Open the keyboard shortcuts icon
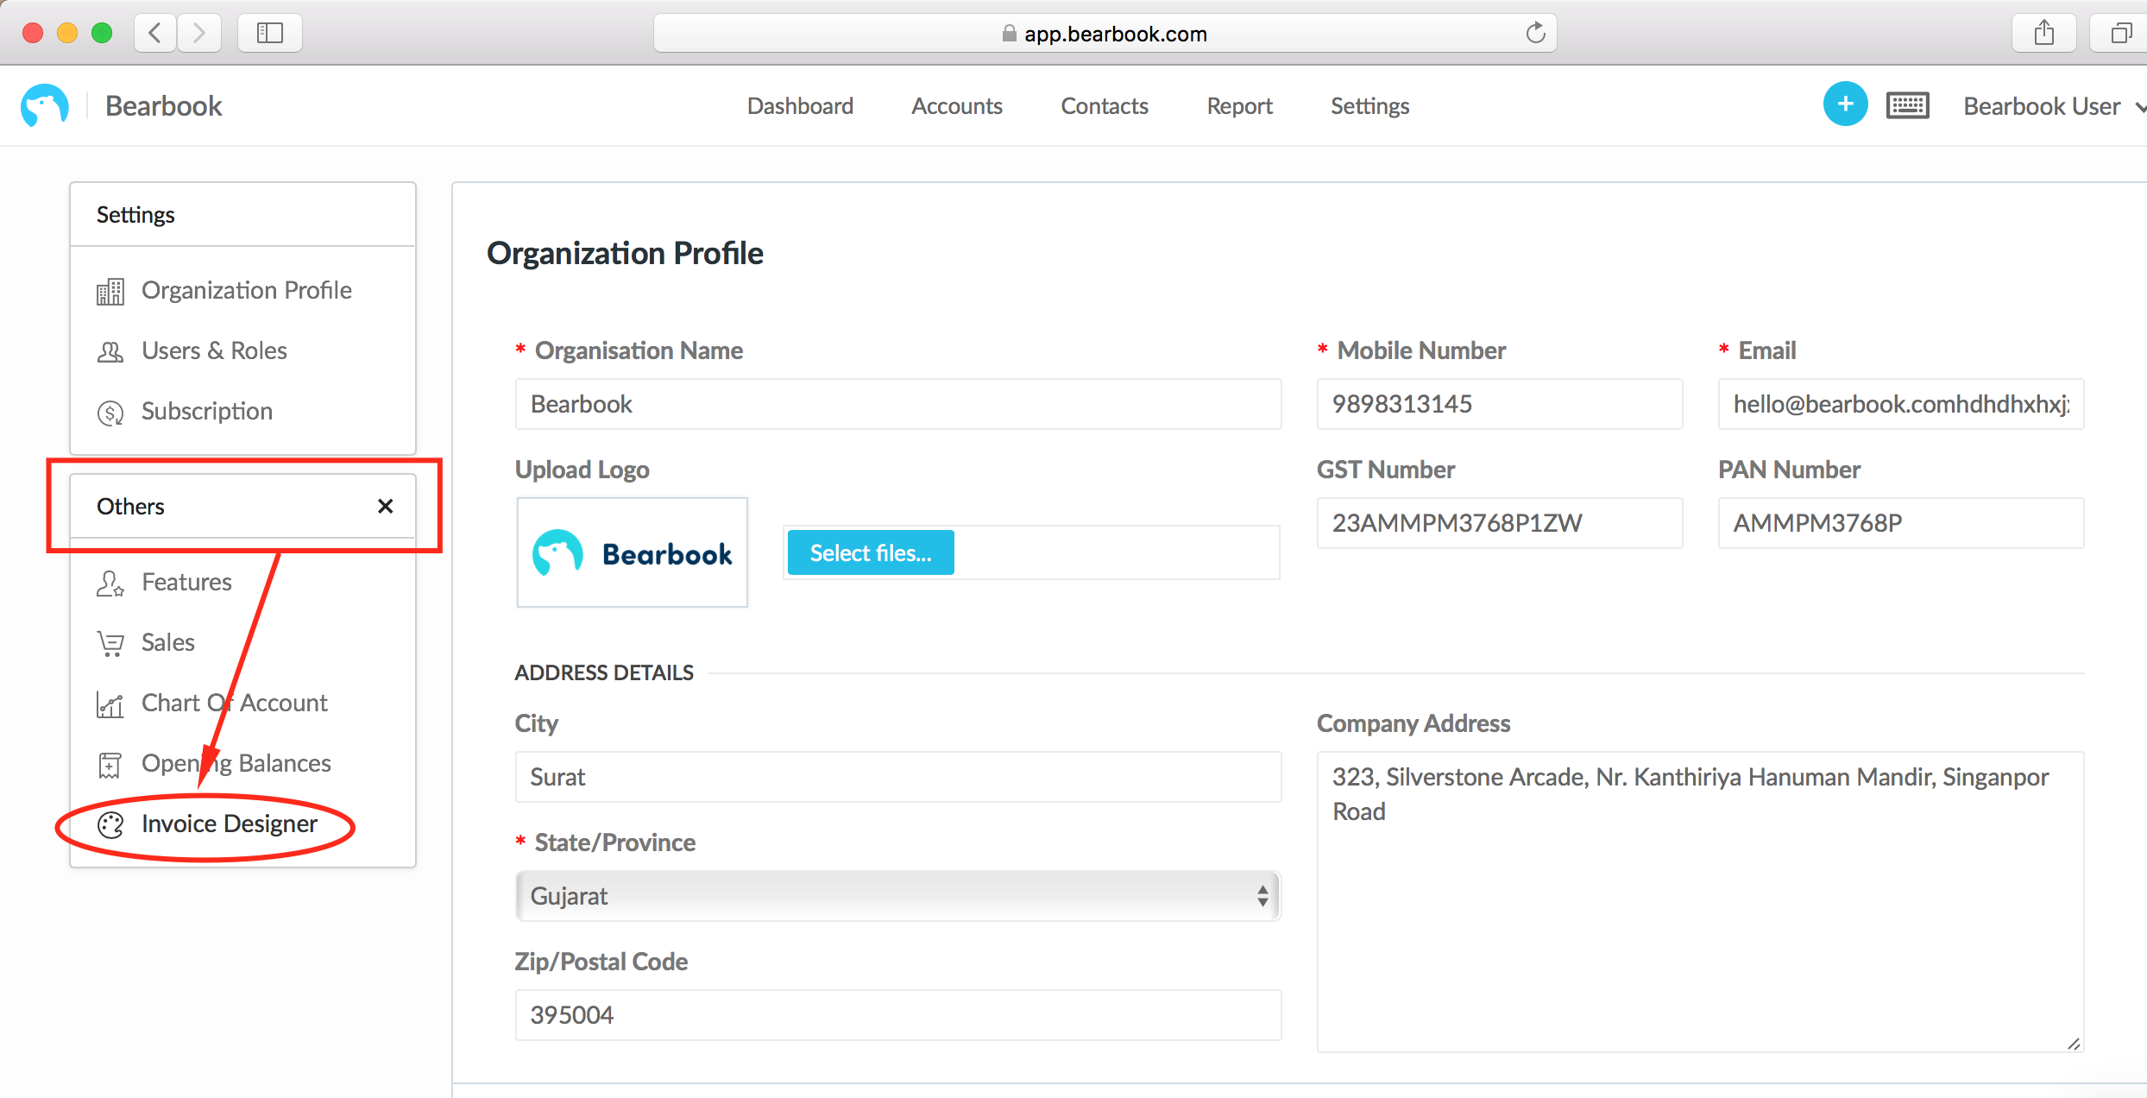This screenshot has width=2147, height=1098. click(x=1907, y=105)
